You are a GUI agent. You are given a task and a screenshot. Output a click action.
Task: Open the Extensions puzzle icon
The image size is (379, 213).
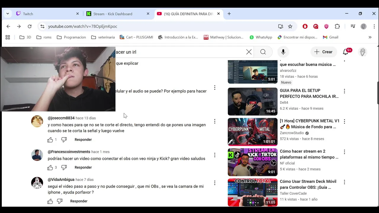(337, 26)
